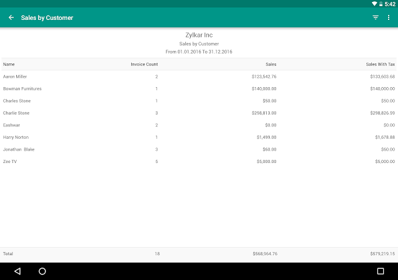Image resolution: width=398 pixels, height=280 pixels.
Task: Select Charlie Stone's sales $298,813.00
Action: click(x=264, y=113)
